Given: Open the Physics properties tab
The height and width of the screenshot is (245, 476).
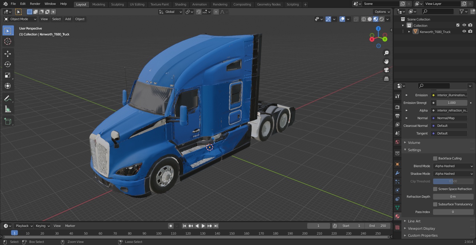Looking at the screenshot, I should [x=397, y=190].
